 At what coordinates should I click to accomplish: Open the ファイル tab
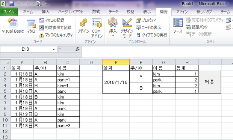pos(9,12)
